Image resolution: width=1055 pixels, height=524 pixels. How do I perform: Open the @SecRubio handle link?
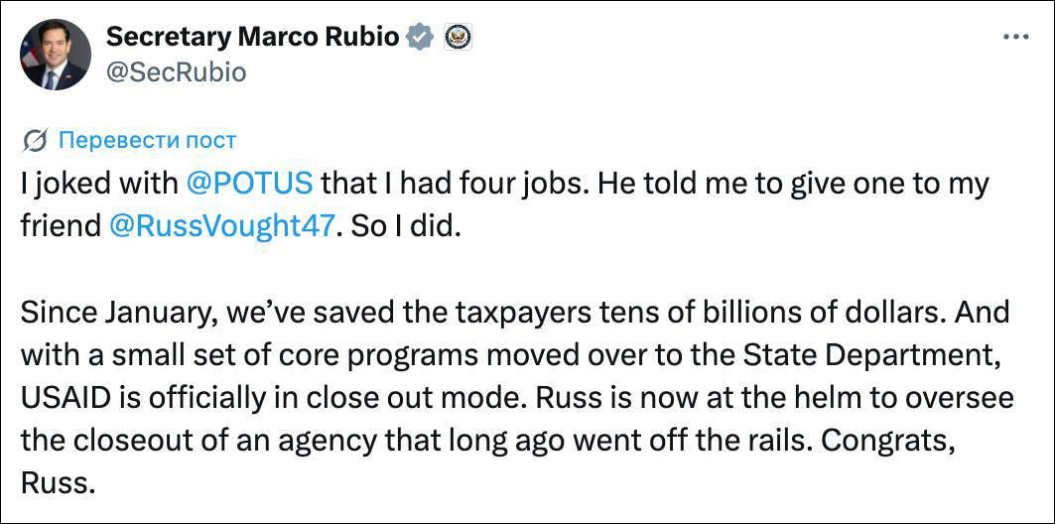coord(176,71)
